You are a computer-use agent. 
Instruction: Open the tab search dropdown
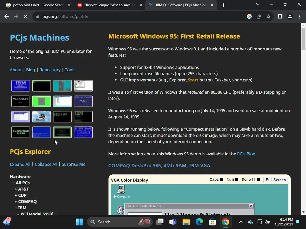(258, 4)
